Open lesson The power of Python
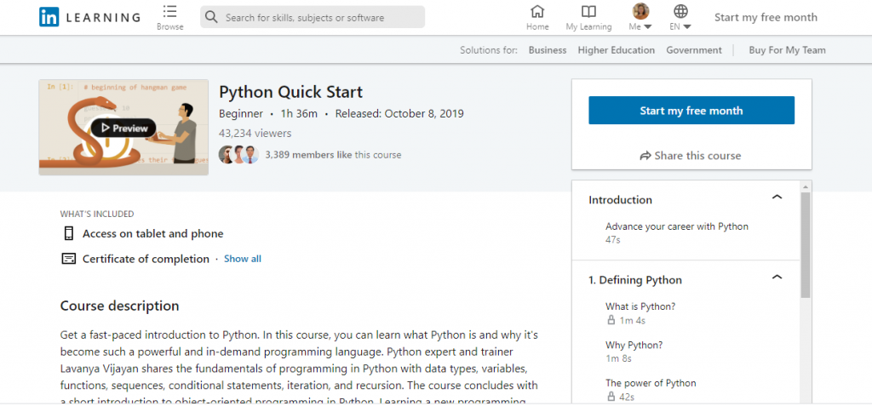 (651, 383)
